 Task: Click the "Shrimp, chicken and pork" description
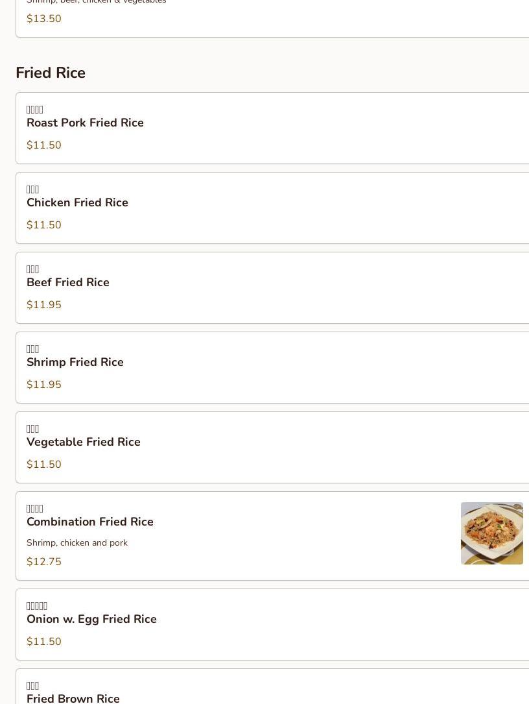click(x=77, y=543)
